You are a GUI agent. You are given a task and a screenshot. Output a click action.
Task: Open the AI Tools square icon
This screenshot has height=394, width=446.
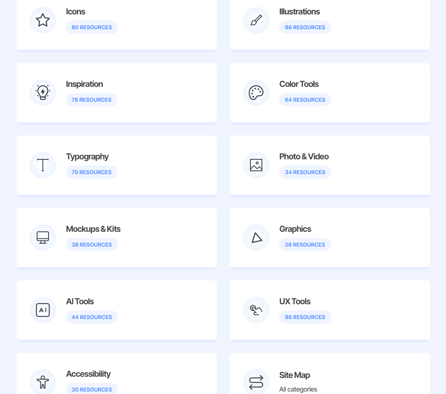(43, 310)
